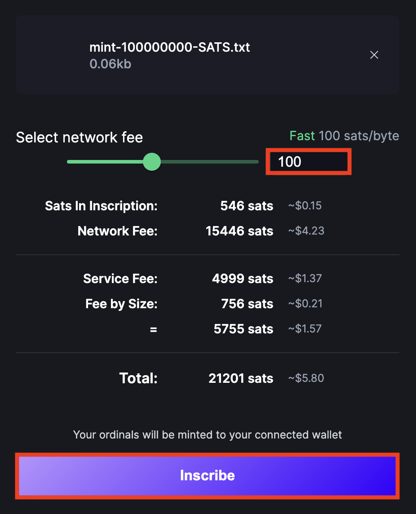Select the 4999 sats service fee amount
The width and height of the screenshot is (416, 514).
point(243,279)
